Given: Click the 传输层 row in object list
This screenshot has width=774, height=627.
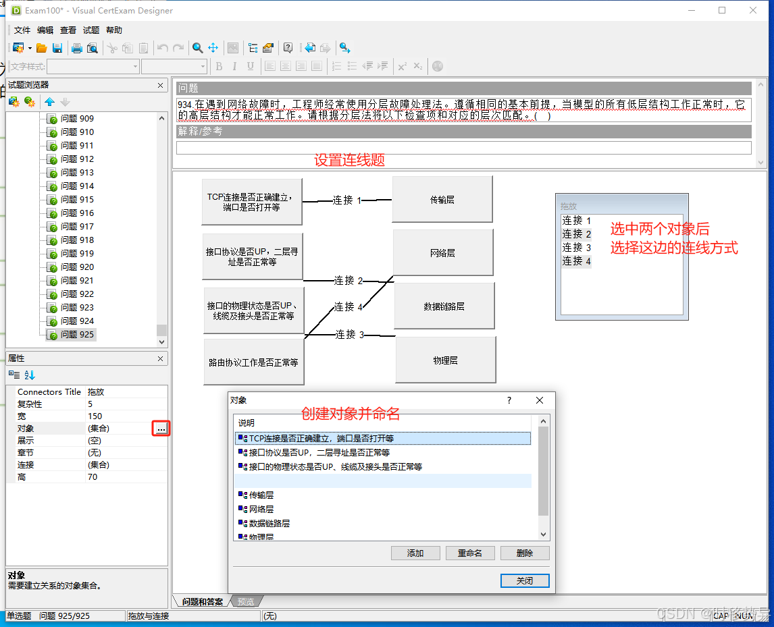Looking at the screenshot, I should point(383,495).
